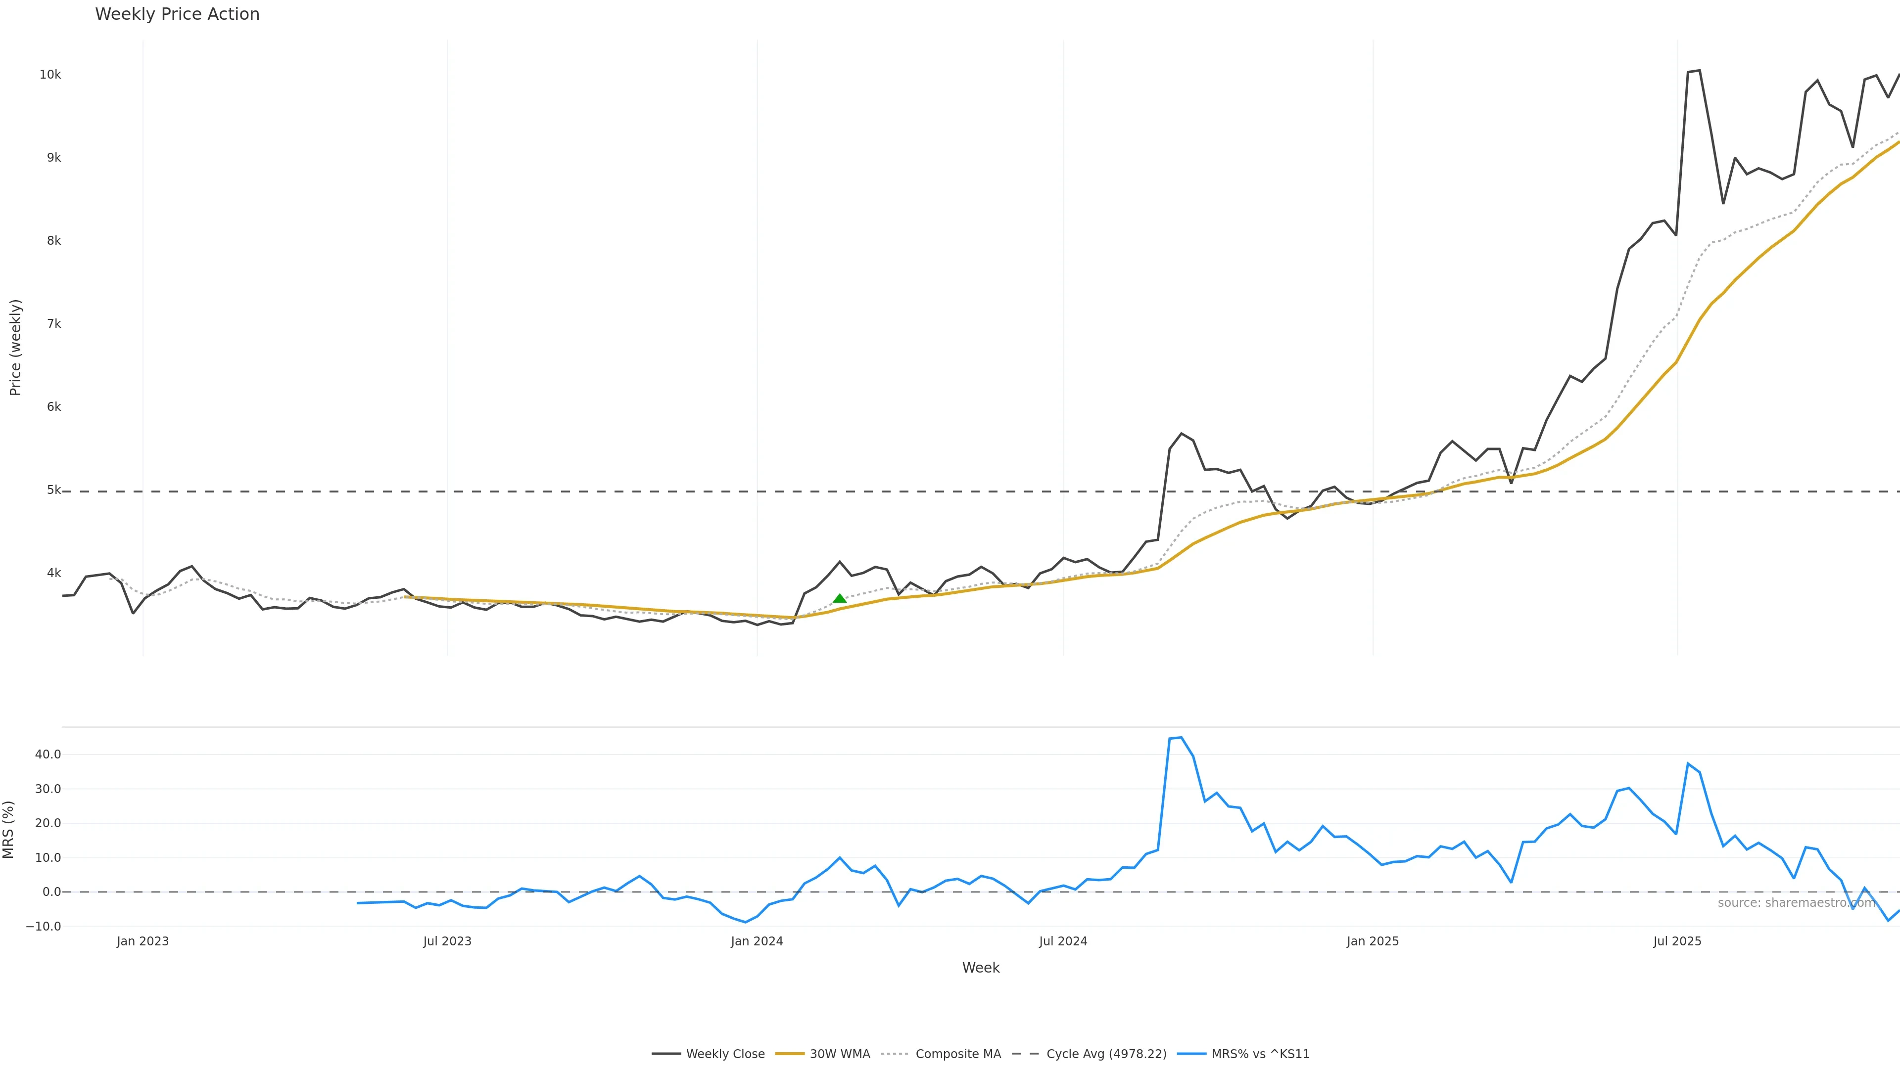Screen dimensions: 1900x1068
Task: Click the sharemaestro.com source text
Action: tap(1796, 903)
